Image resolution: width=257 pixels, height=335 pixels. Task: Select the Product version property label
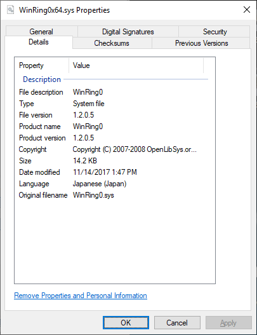click(x=43, y=138)
